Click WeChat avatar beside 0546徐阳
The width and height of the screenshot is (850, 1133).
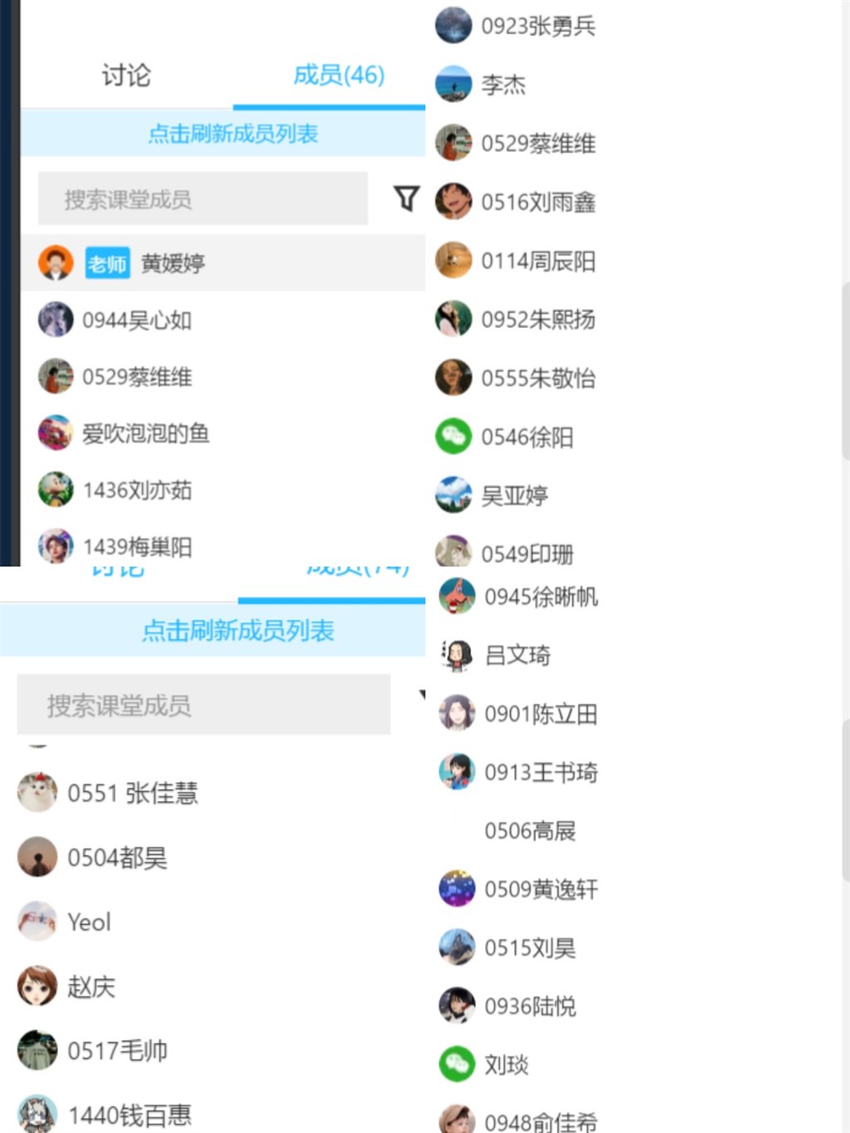pos(453,437)
